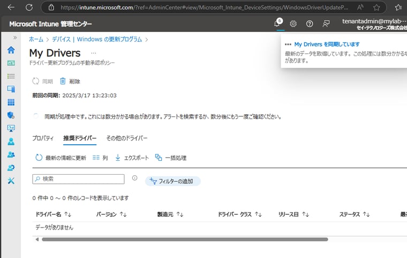
Task: Sort by バージョン column
Action: point(111,214)
